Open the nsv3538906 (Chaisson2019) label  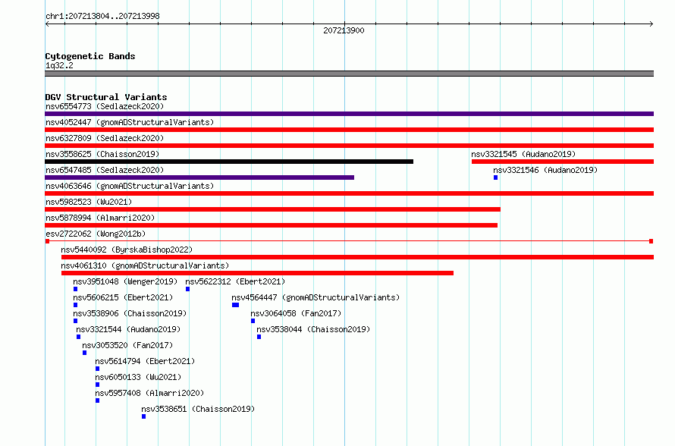point(130,313)
